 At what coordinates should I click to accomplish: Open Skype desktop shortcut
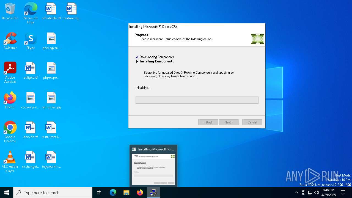31,41
